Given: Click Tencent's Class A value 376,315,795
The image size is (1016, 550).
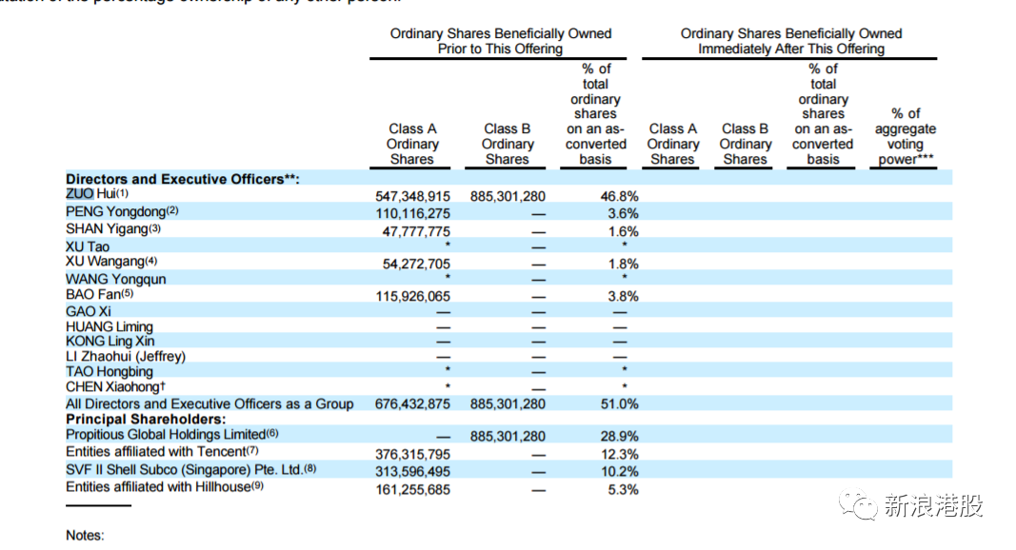Looking at the screenshot, I should (412, 455).
